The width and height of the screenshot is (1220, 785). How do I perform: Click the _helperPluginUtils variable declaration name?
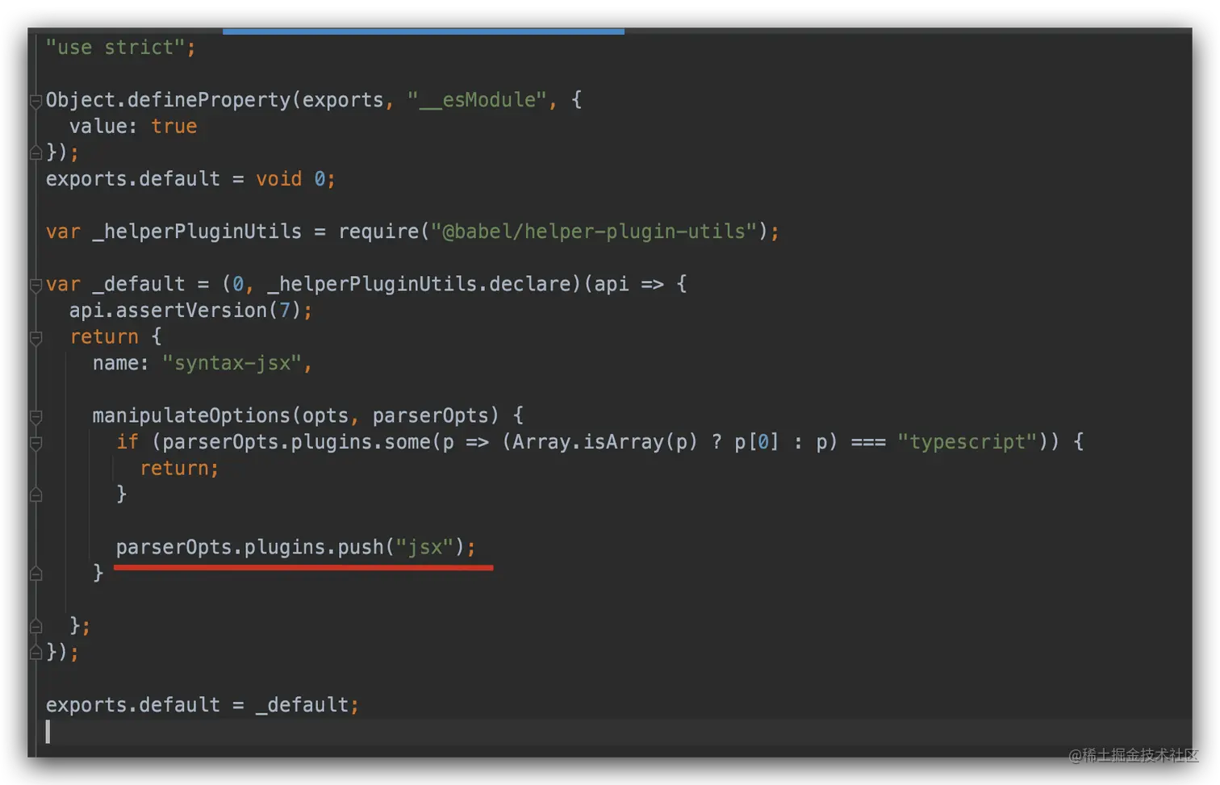coord(197,232)
